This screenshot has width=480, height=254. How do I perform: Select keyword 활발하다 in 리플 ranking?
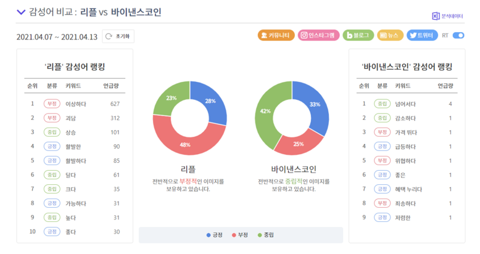click(76, 161)
